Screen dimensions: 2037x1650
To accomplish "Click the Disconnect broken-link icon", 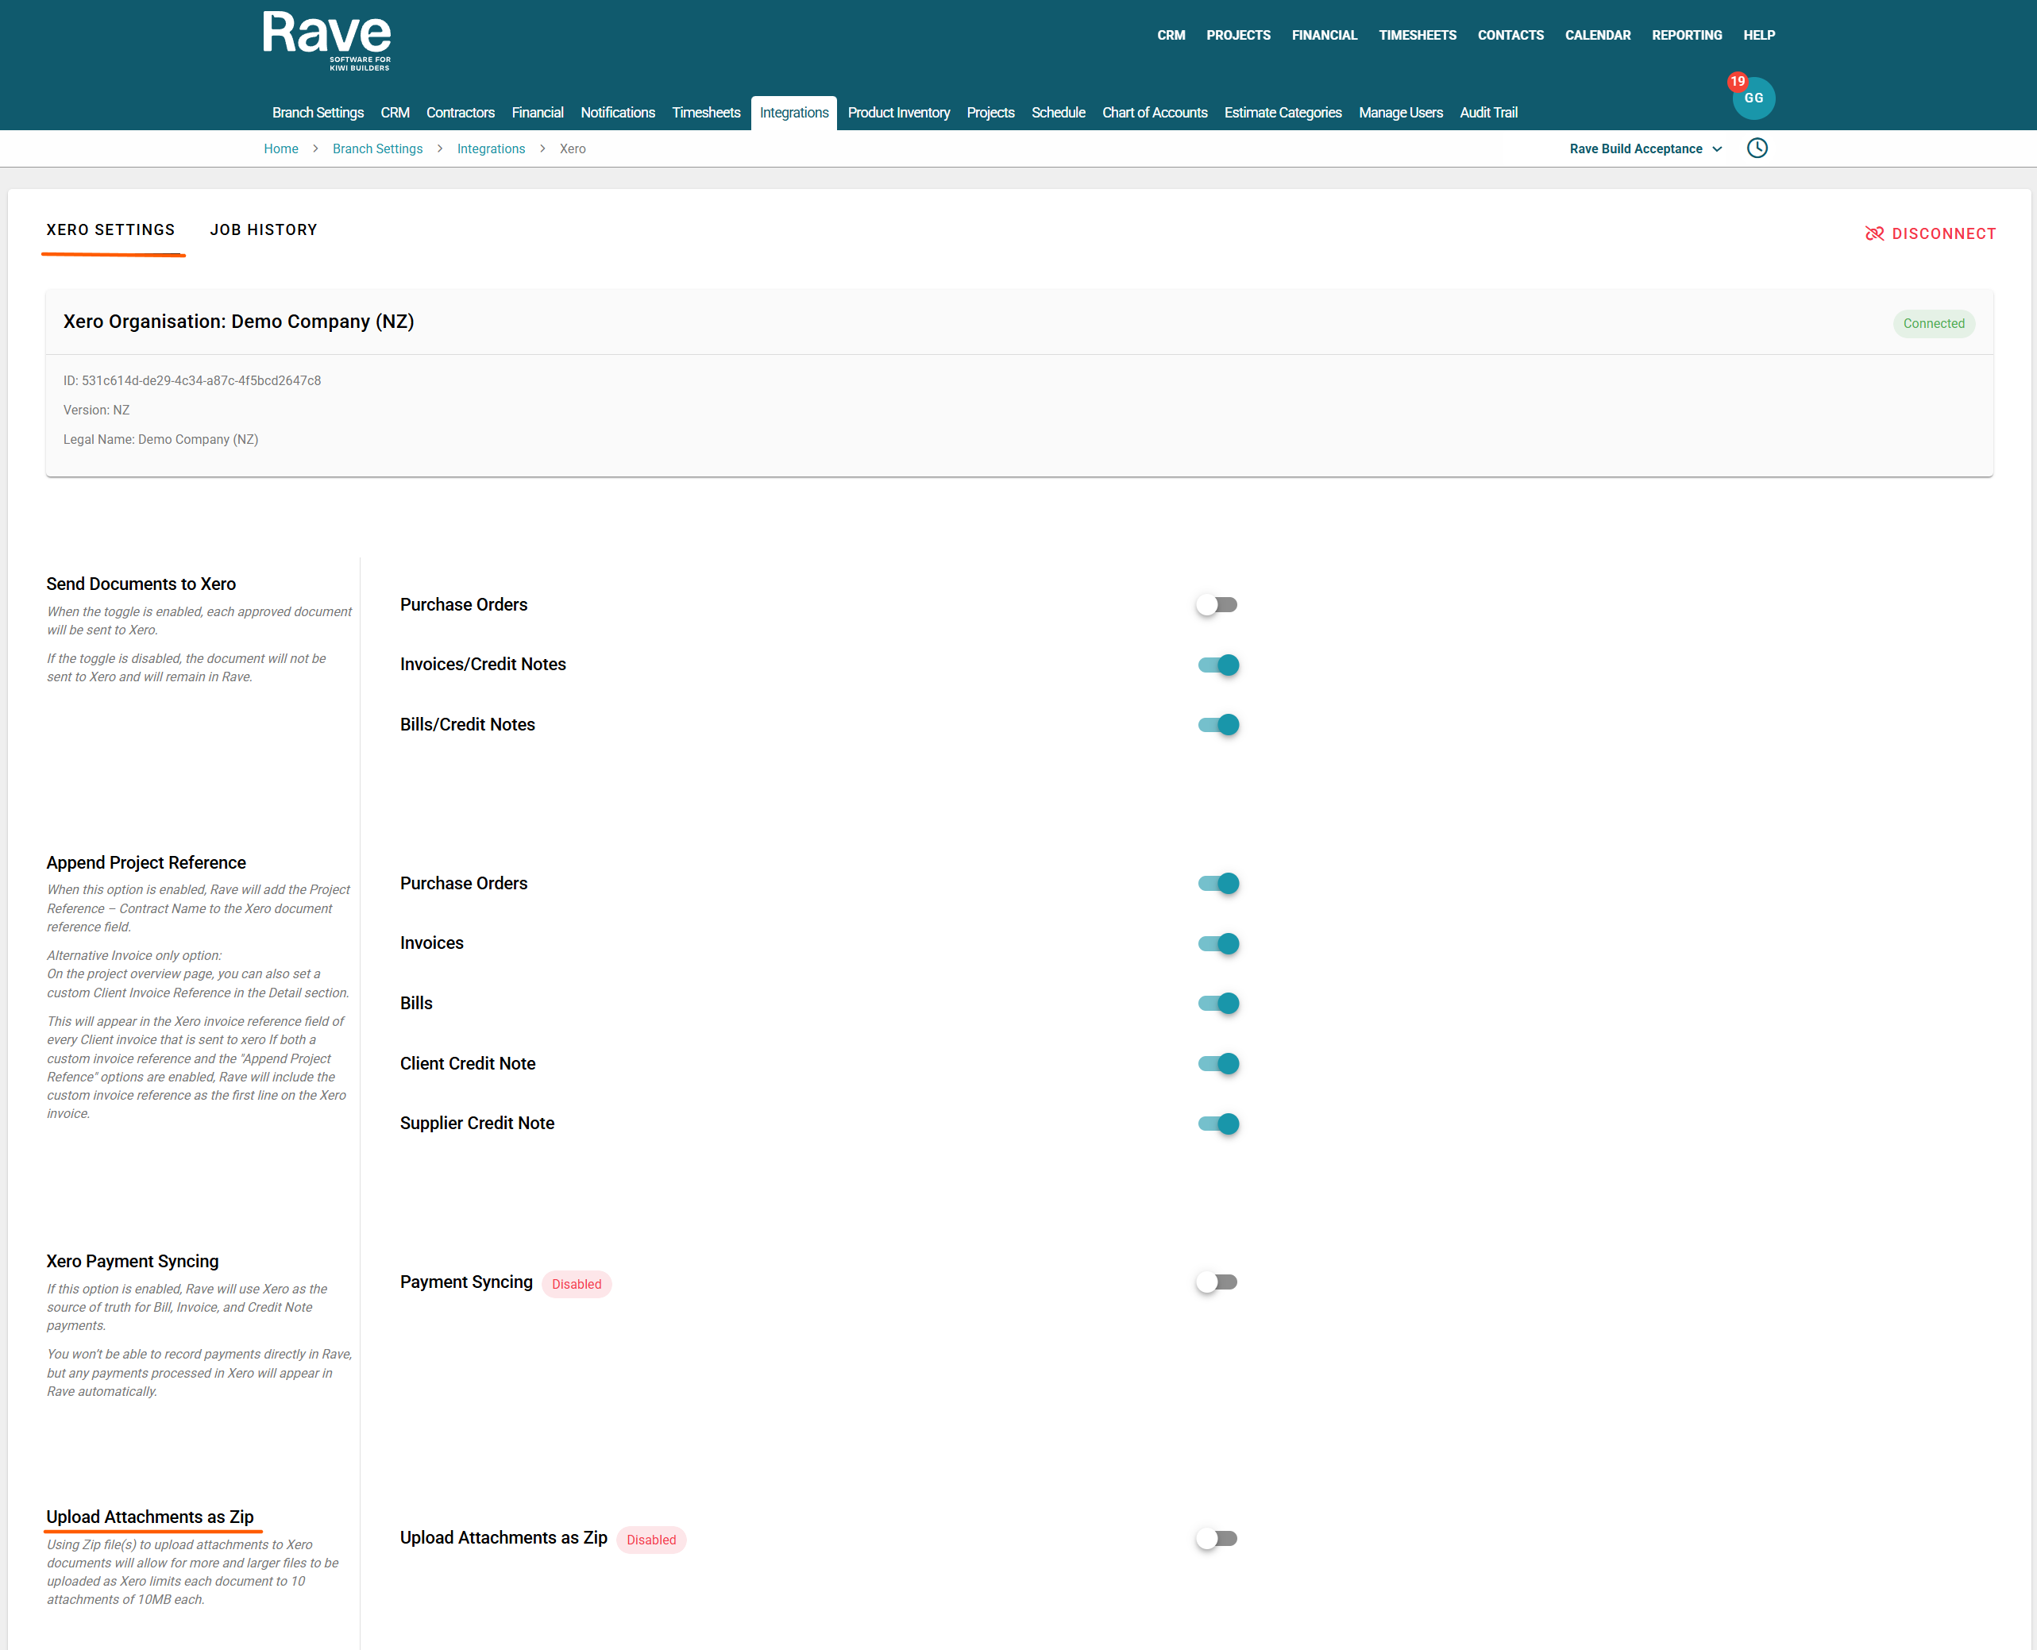I will [x=1873, y=233].
